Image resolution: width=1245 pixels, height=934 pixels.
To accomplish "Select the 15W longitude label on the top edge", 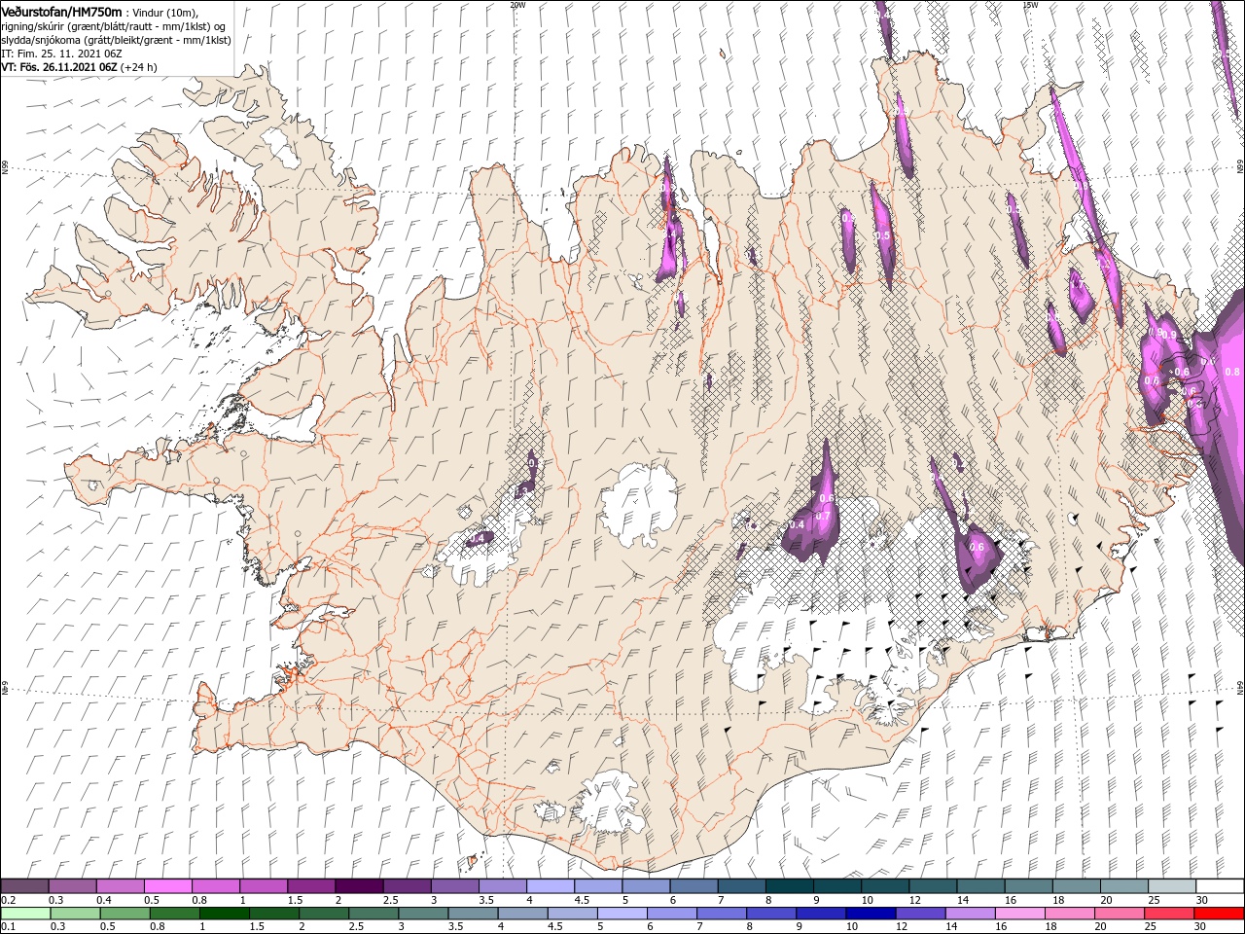I will click(x=1029, y=5).
